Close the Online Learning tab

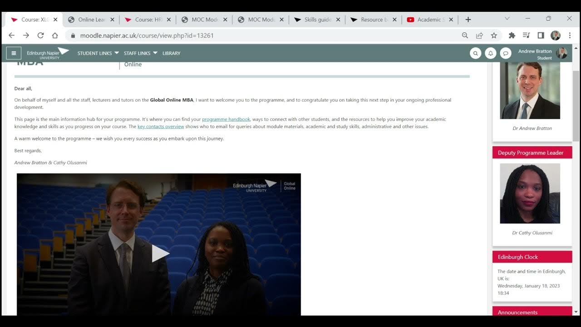tap(112, 20)
